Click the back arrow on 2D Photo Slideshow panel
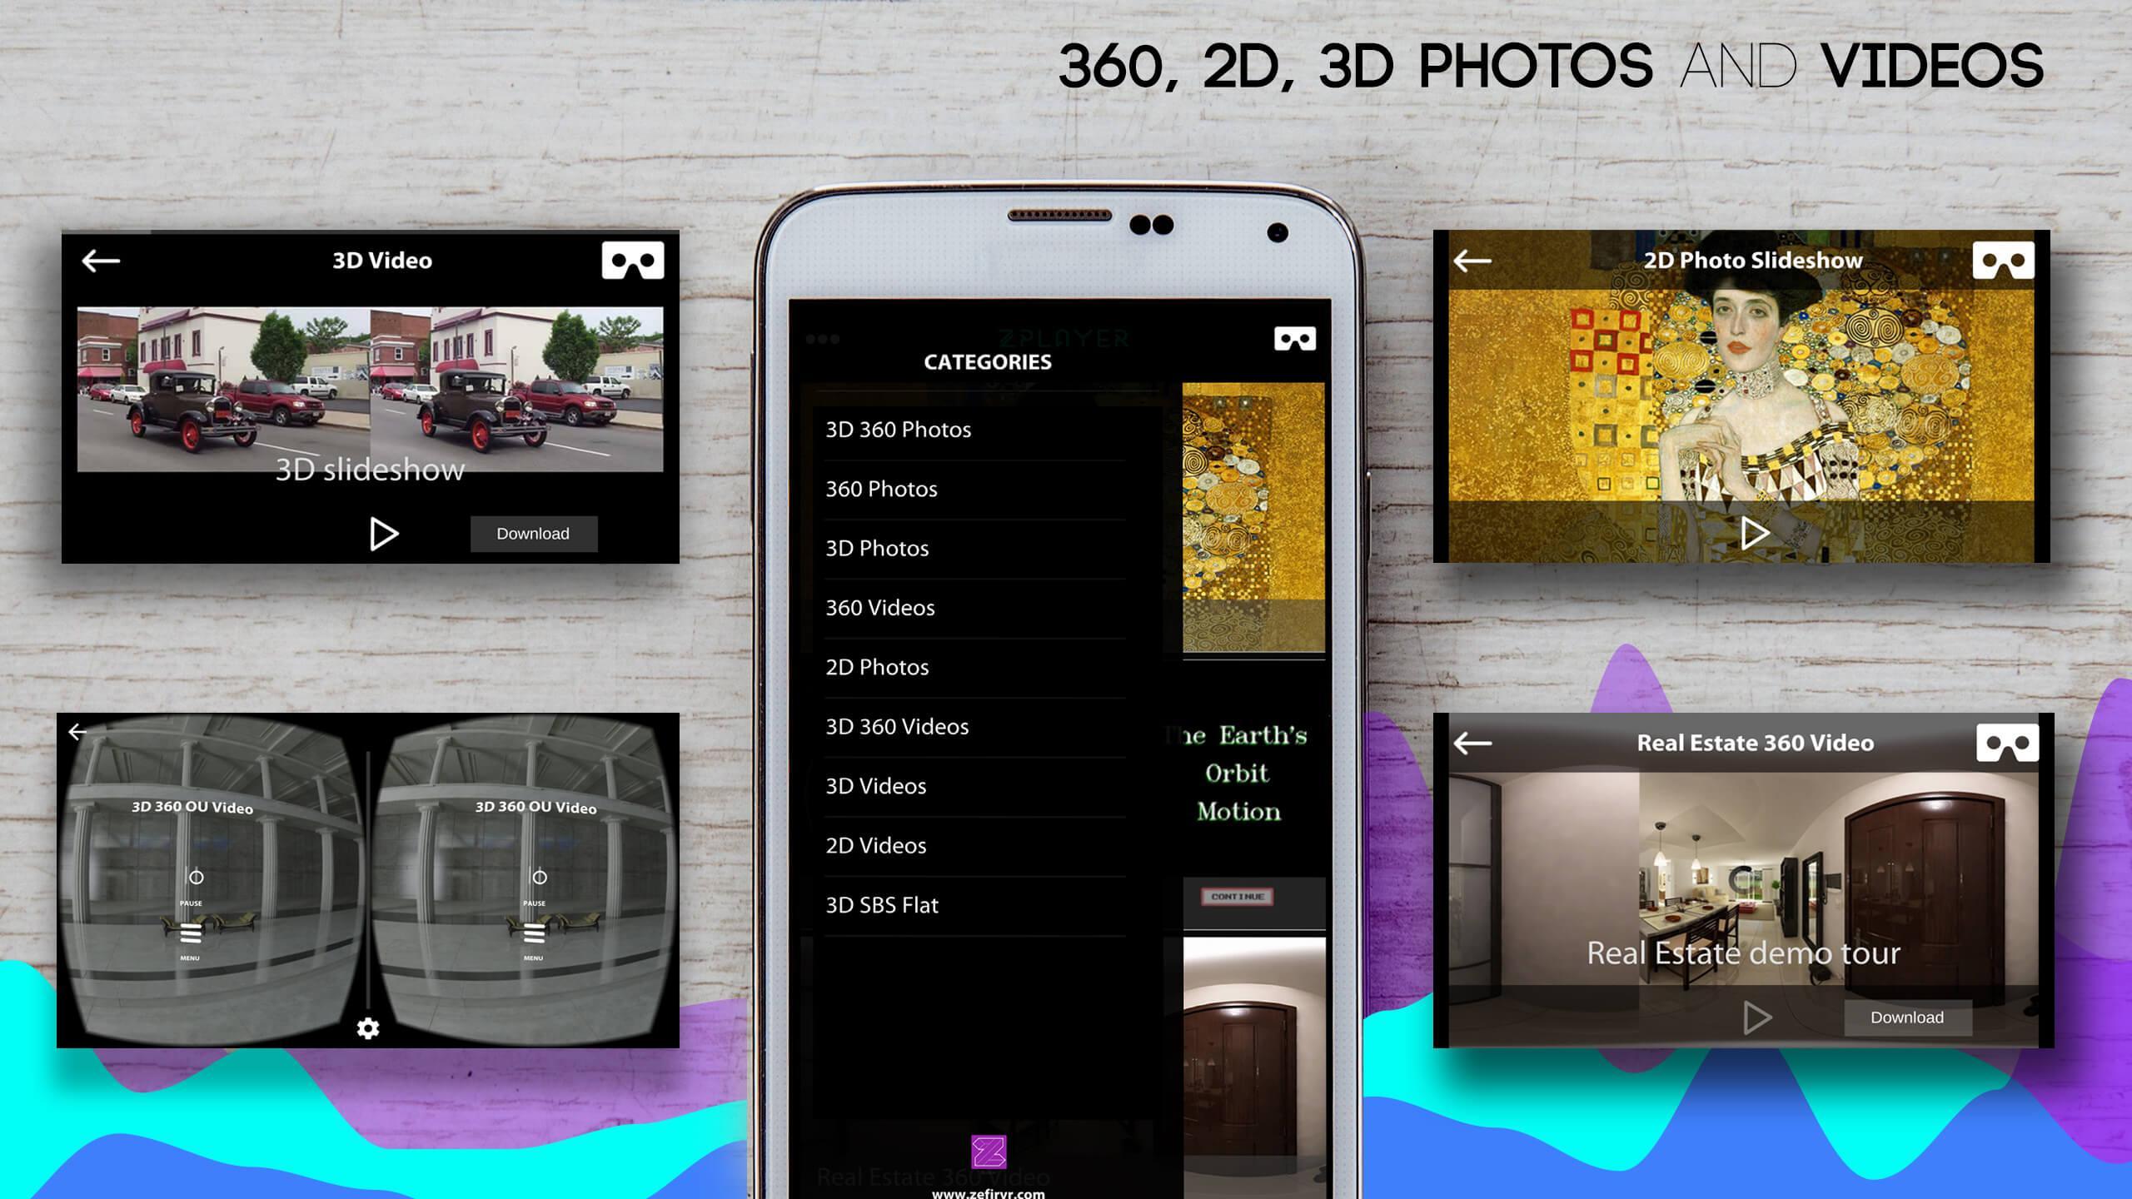2132x1199 pixels. point(1472,259)
